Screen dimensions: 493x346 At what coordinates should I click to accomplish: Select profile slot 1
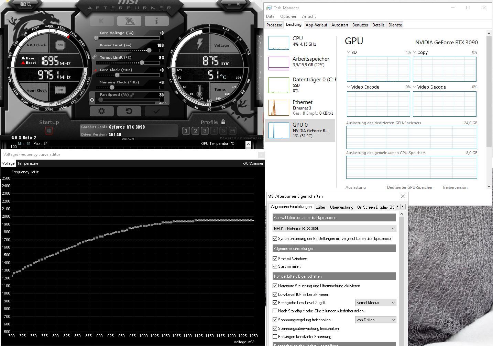[186, 131]
